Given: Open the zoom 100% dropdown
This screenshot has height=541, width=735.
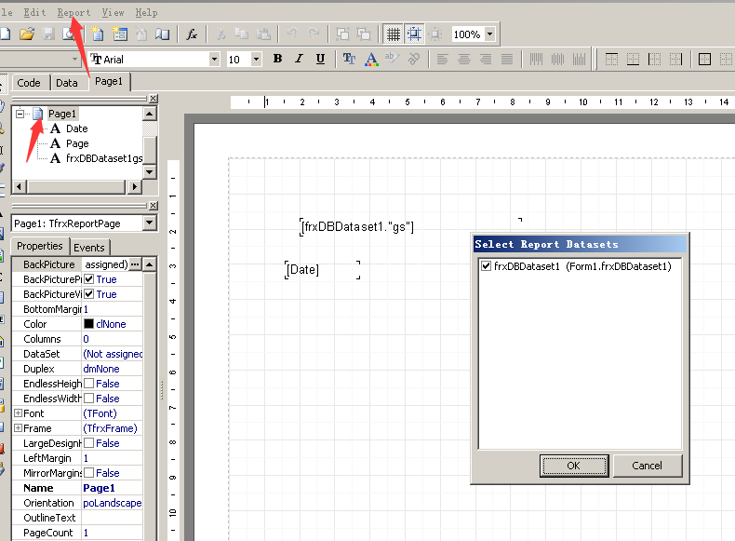Looking at the screenshot, I should [x=490, y=34].
